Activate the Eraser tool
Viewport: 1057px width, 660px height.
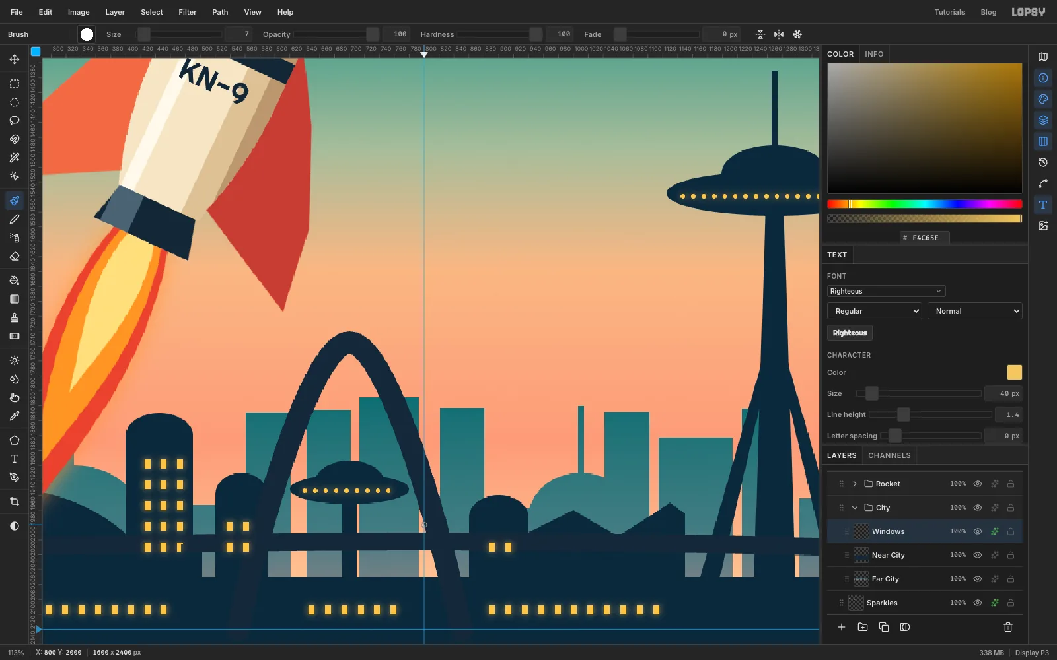(15, 256)
